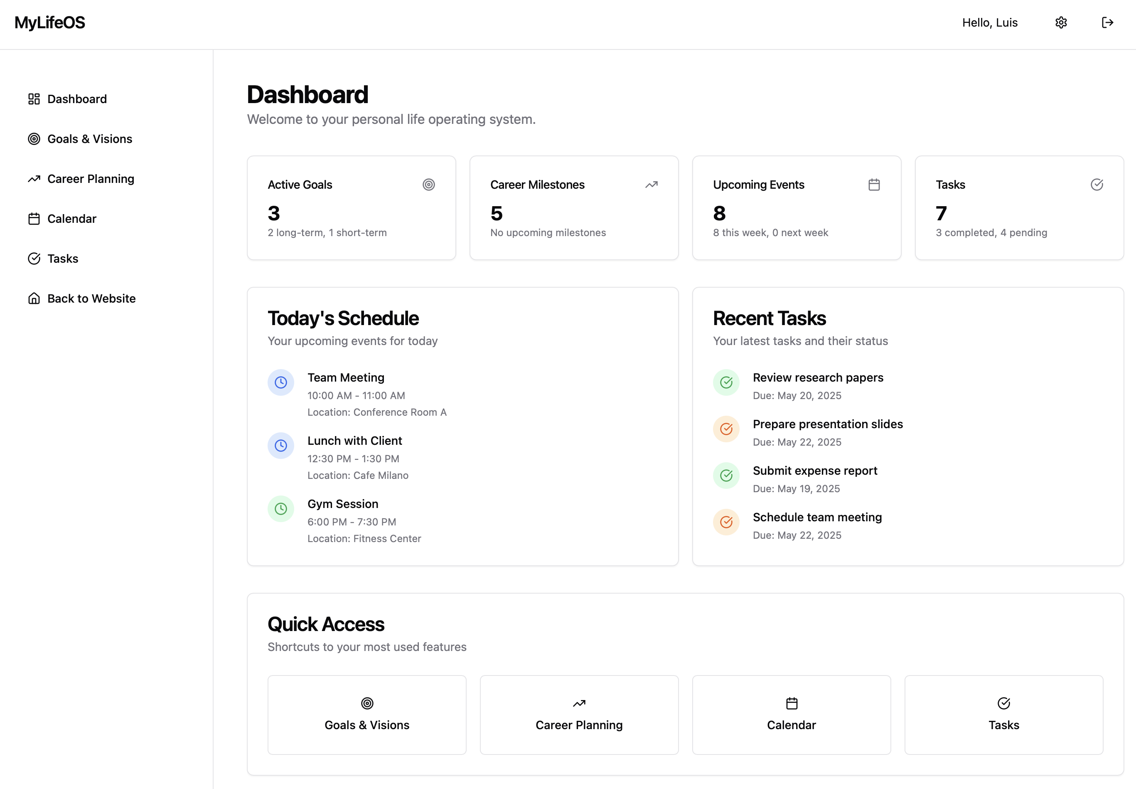Click checkmark icon on Tasks stat card
This screenshot has width=1136, height=789.
pos(1097,185)
